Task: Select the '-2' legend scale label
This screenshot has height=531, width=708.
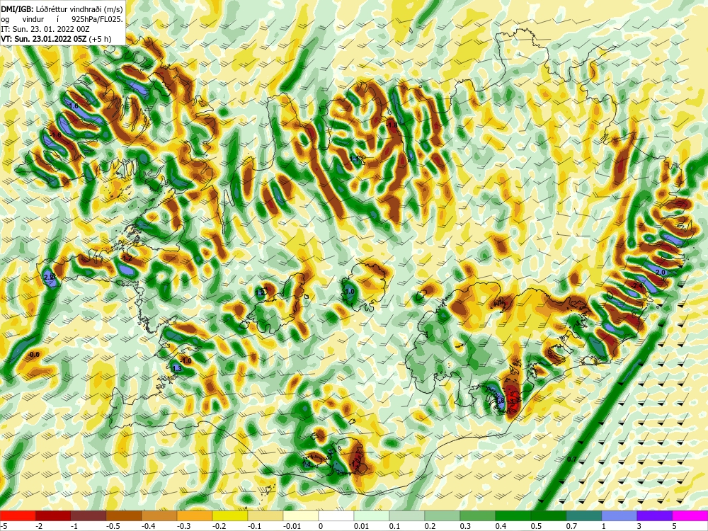Action: [x=40, y=525]
